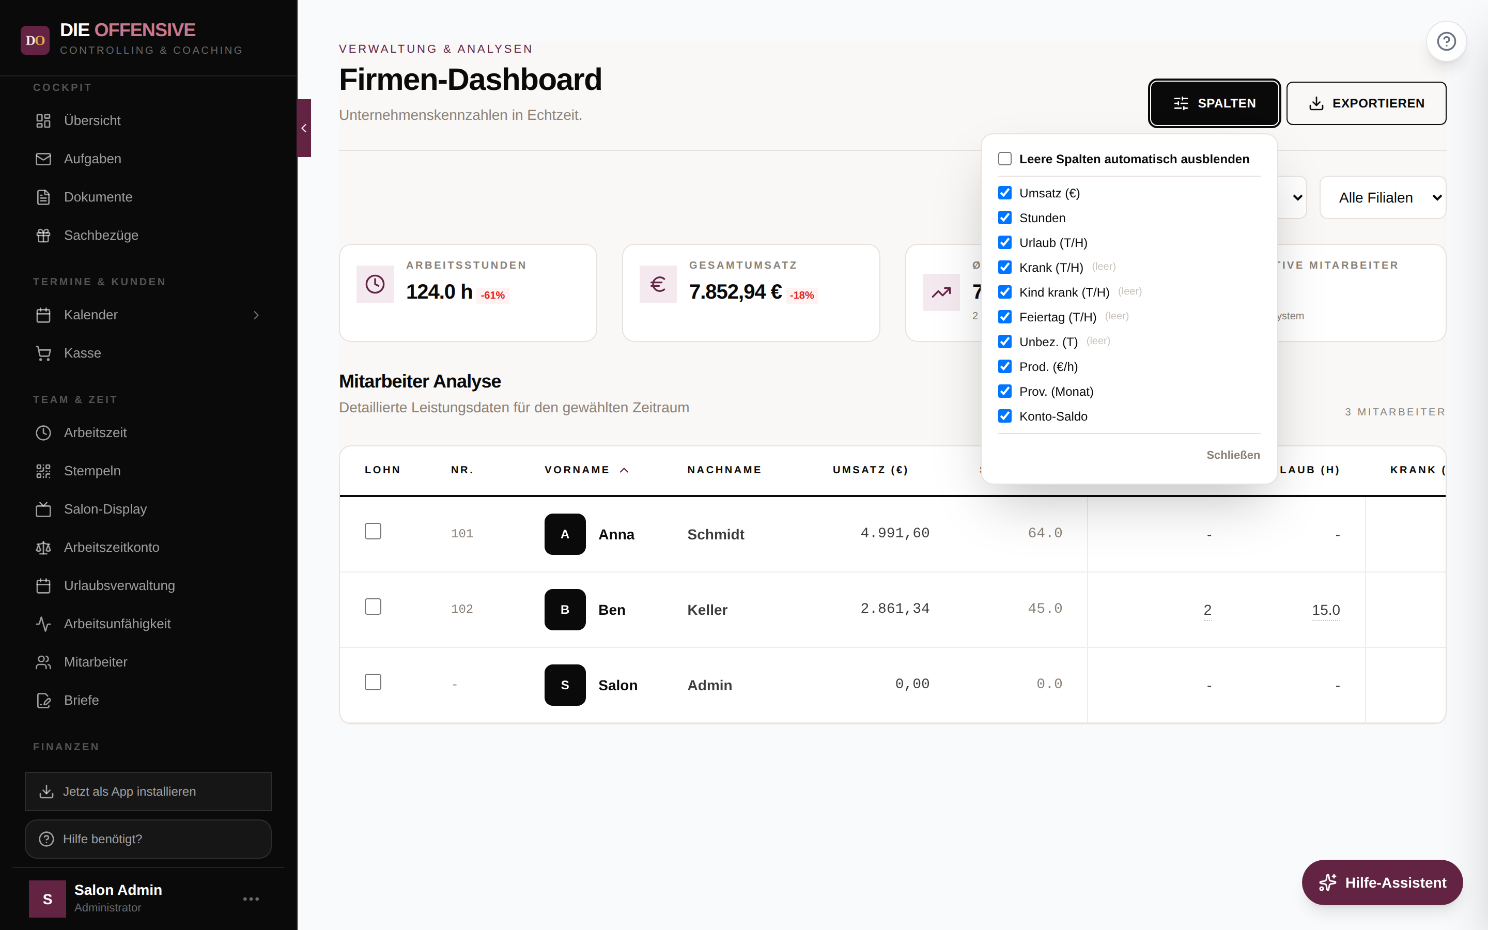This screenshot has height=930, width=1488.
Task: Click the Salon Admin S avatar
Action: [x=48, y=898]
